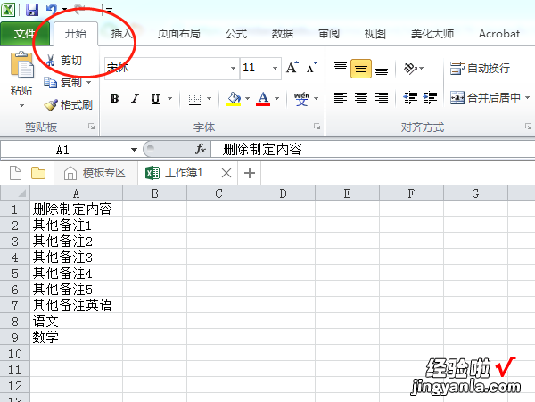Switch to the Formulas (公式) tab
Screen dimensions: 535x402
tap(236, 33)
